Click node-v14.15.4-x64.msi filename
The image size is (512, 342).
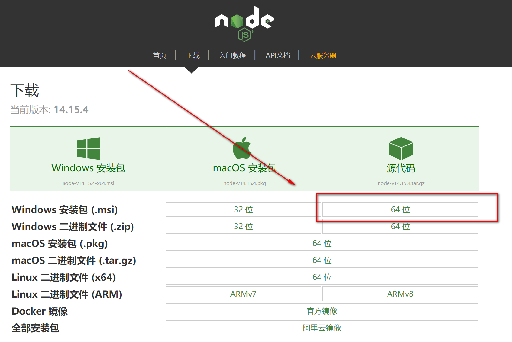click(x=88, y=183)
